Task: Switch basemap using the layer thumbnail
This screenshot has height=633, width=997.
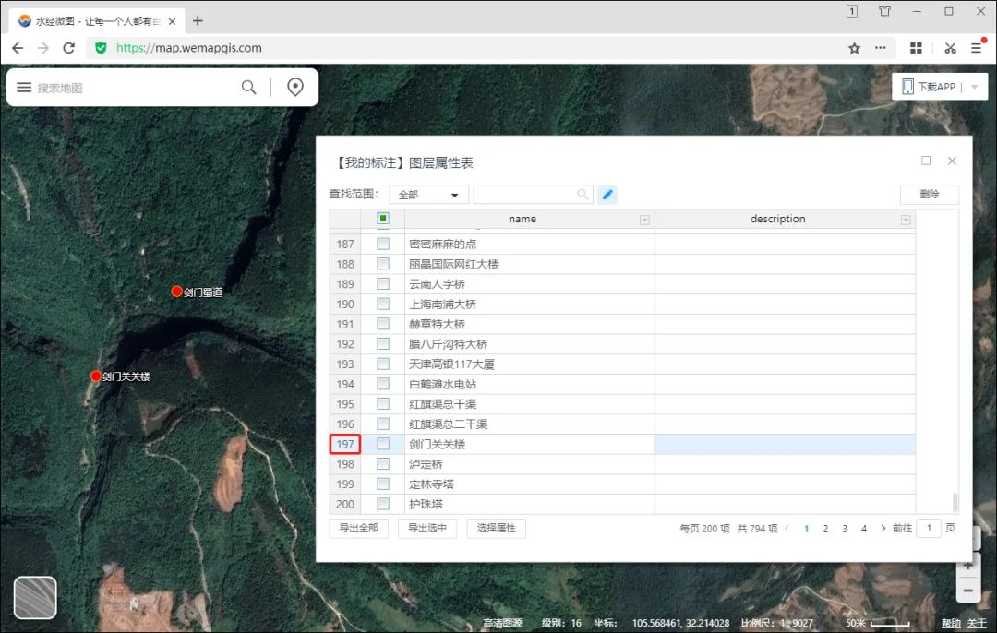Action: coord(35,597)
